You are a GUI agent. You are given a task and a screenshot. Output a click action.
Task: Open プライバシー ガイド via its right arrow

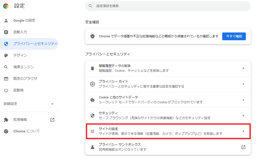click(x=243, y=84)
